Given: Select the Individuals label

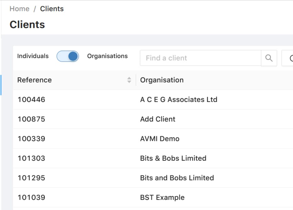Looking at the screenshot, I should tap(33, 56).
